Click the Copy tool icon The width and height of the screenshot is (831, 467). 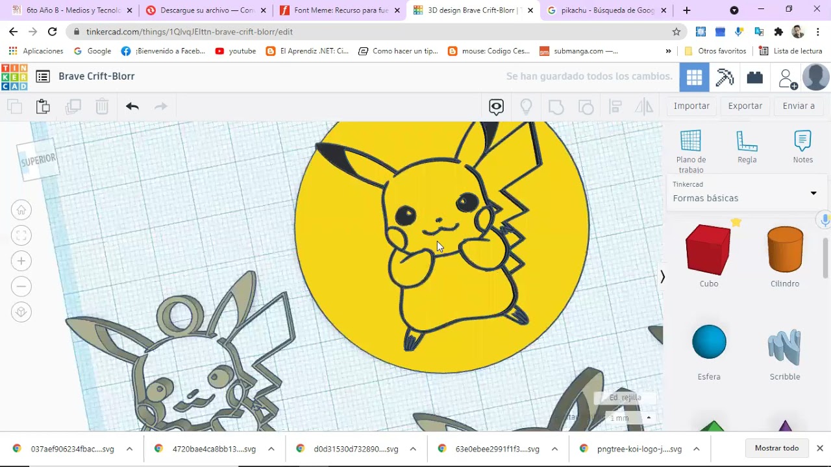click(x=14, y=106)
